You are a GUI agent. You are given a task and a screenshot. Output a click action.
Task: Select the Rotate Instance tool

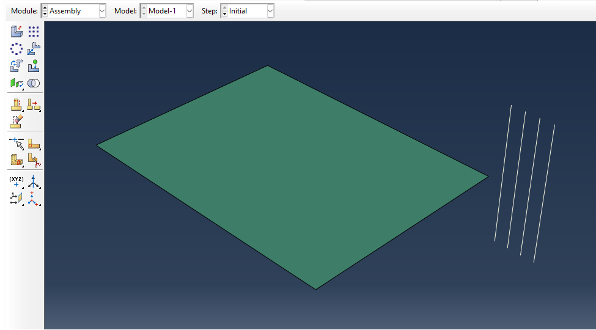tap(17, 66)
